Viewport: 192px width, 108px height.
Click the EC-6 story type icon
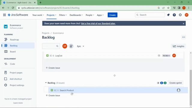click(x=47, y=55)
